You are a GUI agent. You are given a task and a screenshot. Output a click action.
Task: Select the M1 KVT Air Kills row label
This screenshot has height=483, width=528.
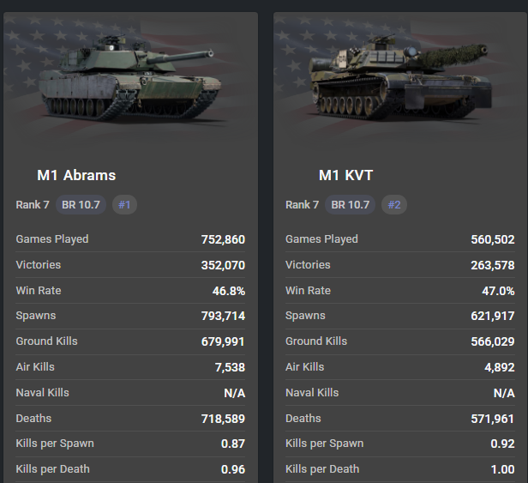coord(304,366)
